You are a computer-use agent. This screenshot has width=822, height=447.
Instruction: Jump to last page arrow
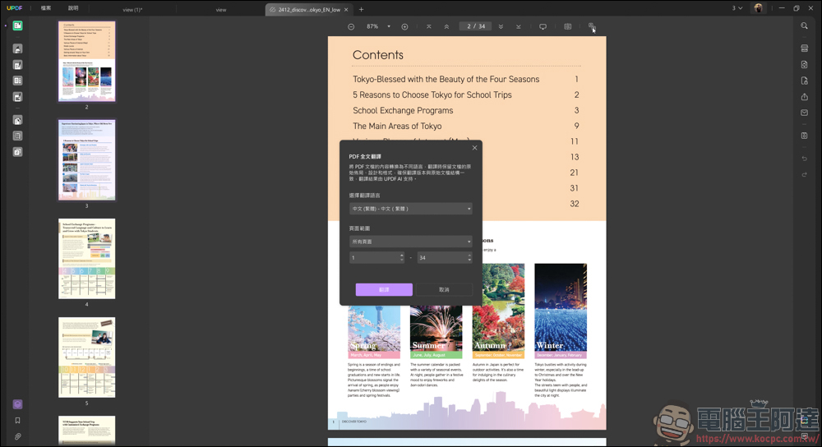(519, 27)
